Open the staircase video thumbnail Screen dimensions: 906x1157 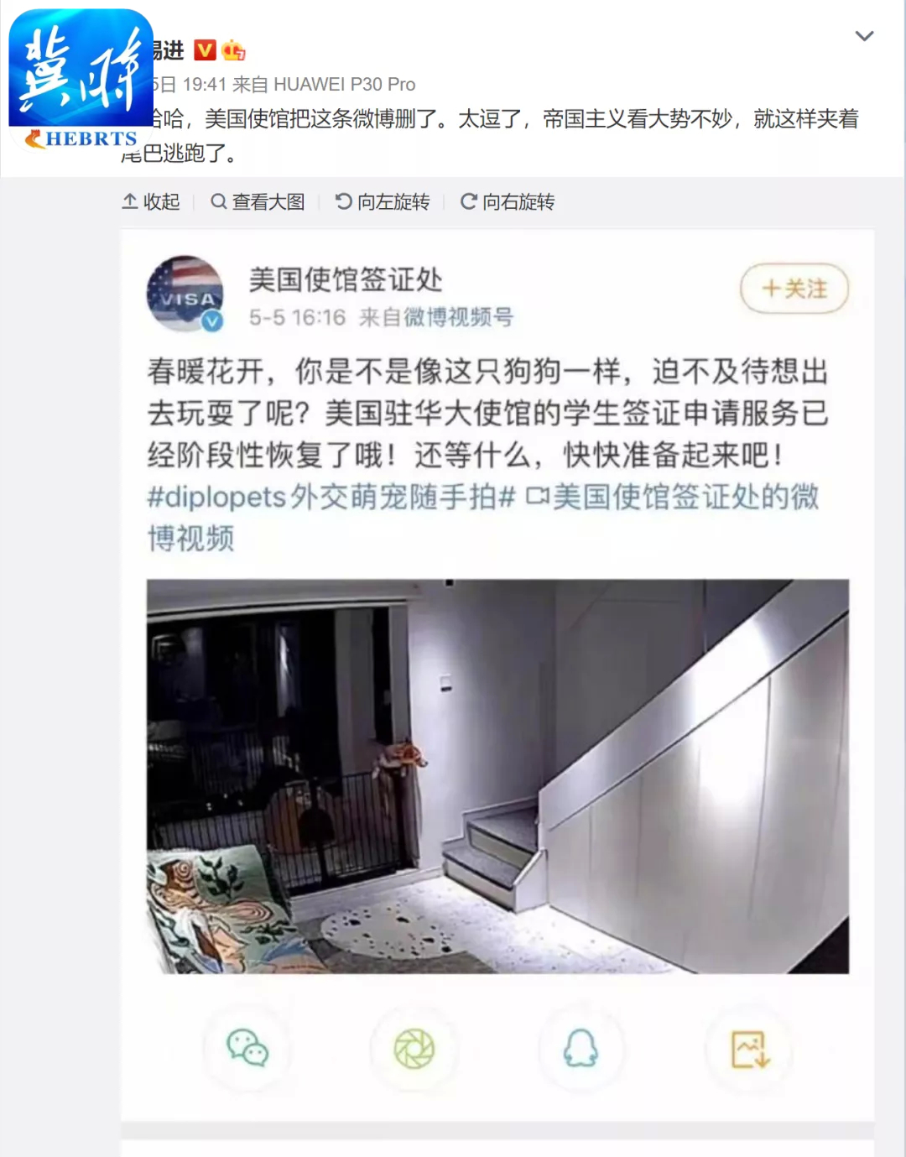(497, 776)
